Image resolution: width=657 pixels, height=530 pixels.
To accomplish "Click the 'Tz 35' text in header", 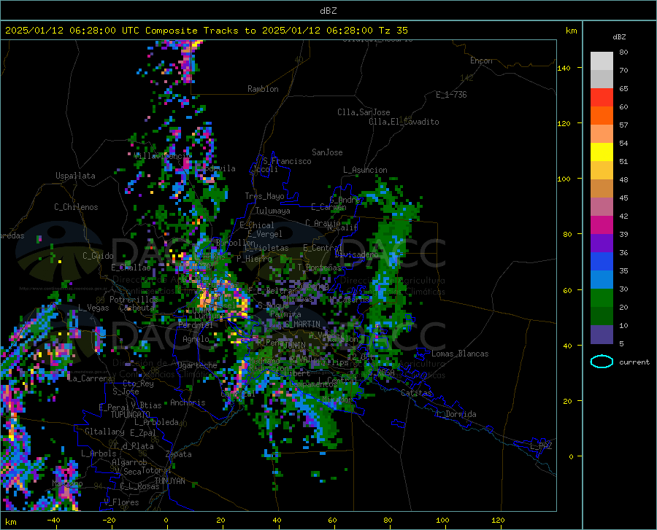I will [x=393, y=30].
